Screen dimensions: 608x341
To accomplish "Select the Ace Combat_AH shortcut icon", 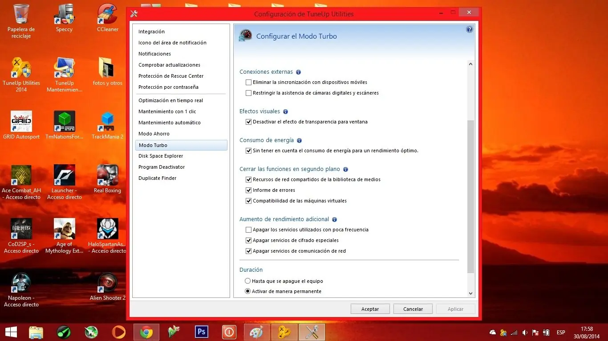I will (x=21, y=182).
